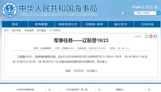Click the blue search magnifier button

coord(158,13)
